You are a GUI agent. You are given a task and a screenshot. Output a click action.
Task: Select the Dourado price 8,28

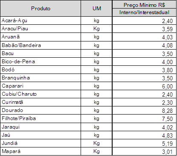click(x=167, y=111)
